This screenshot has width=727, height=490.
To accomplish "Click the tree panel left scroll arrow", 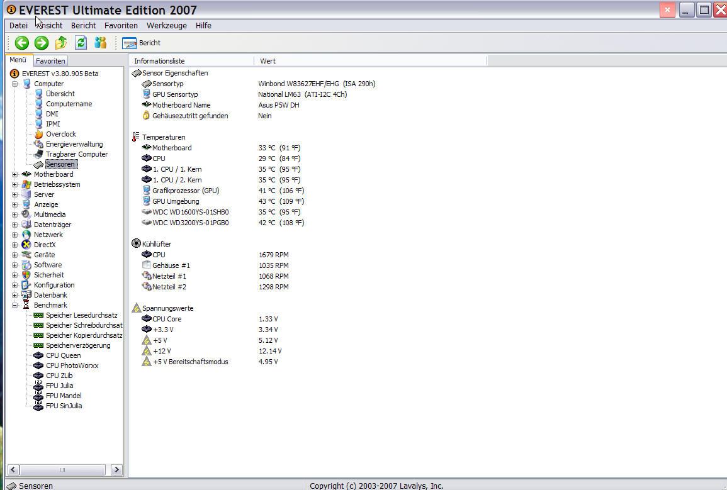I will 13,470.
